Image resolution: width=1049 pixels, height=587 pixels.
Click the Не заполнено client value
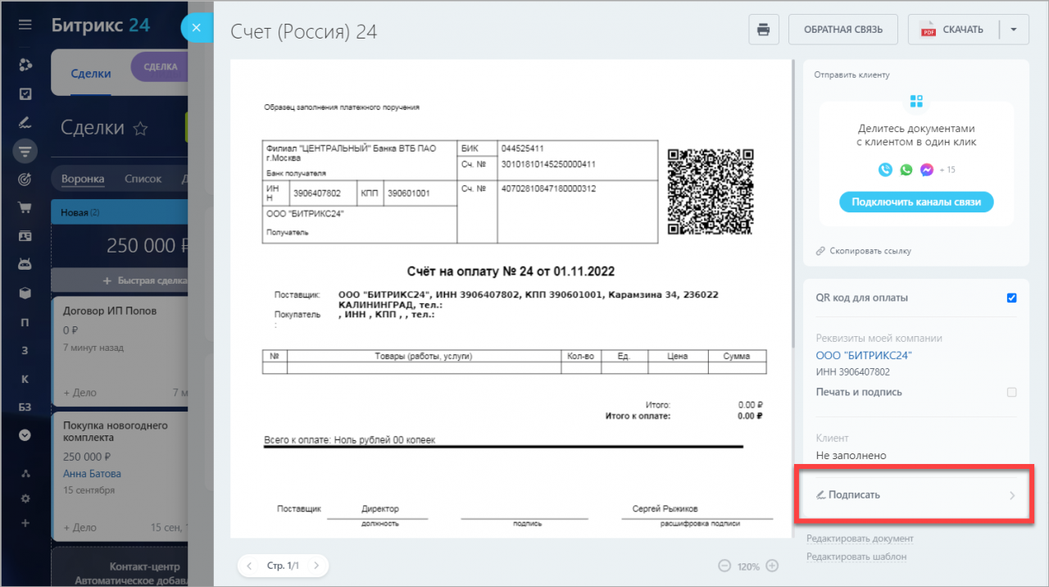(x=851, y=456)
